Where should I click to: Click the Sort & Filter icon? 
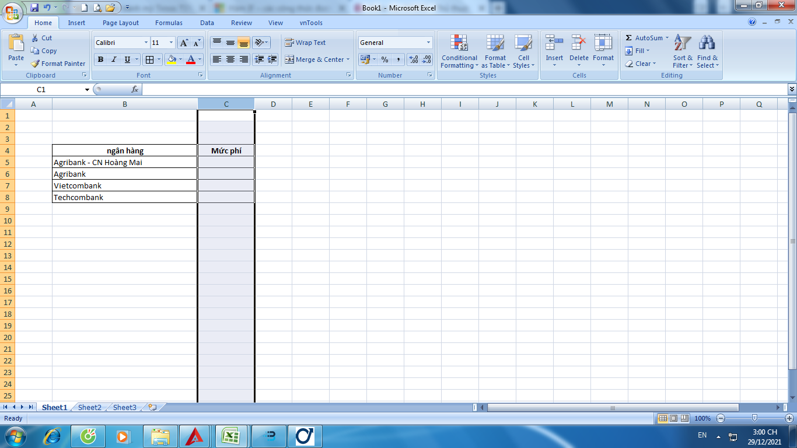click(682, 43)
